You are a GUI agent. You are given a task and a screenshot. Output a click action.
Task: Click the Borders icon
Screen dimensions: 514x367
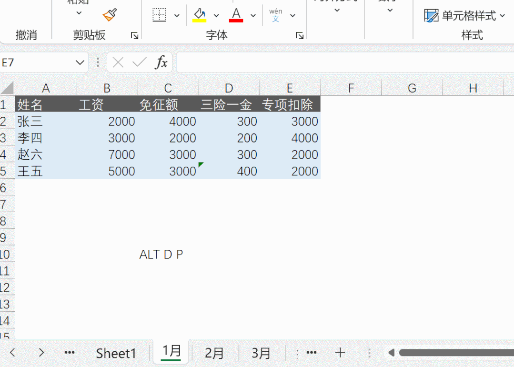pyautogui.click(x=160, y=15)
